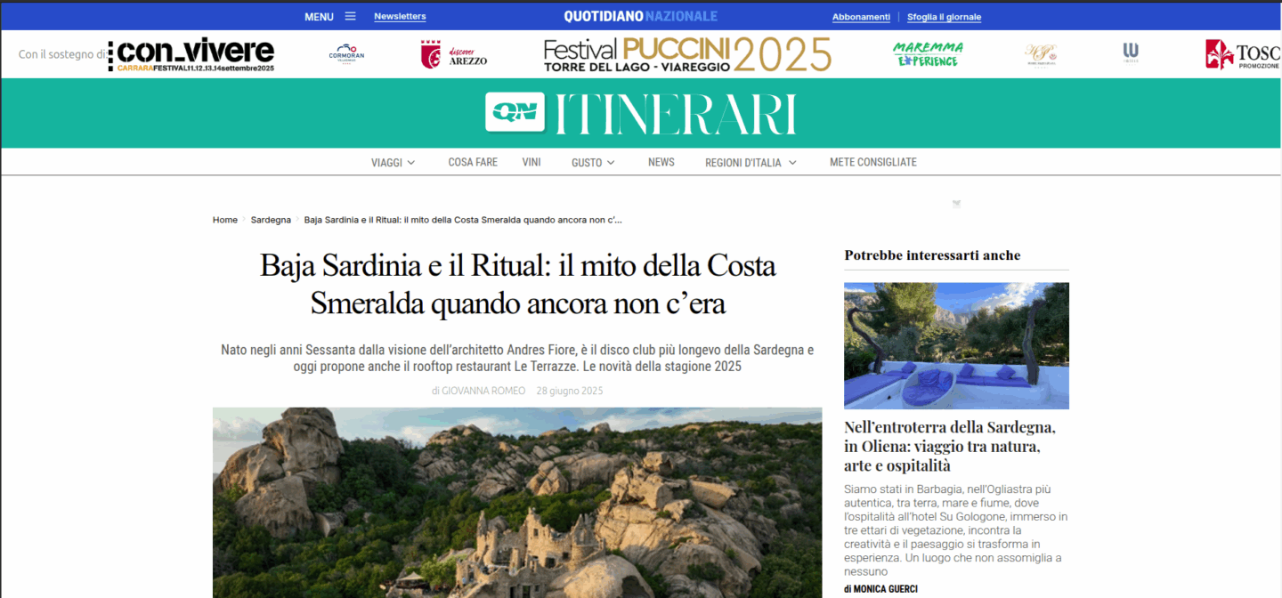Expand the VIAGGI dropdown menu
Screen dimensions: 1282x598
click(x=394, y=162)
